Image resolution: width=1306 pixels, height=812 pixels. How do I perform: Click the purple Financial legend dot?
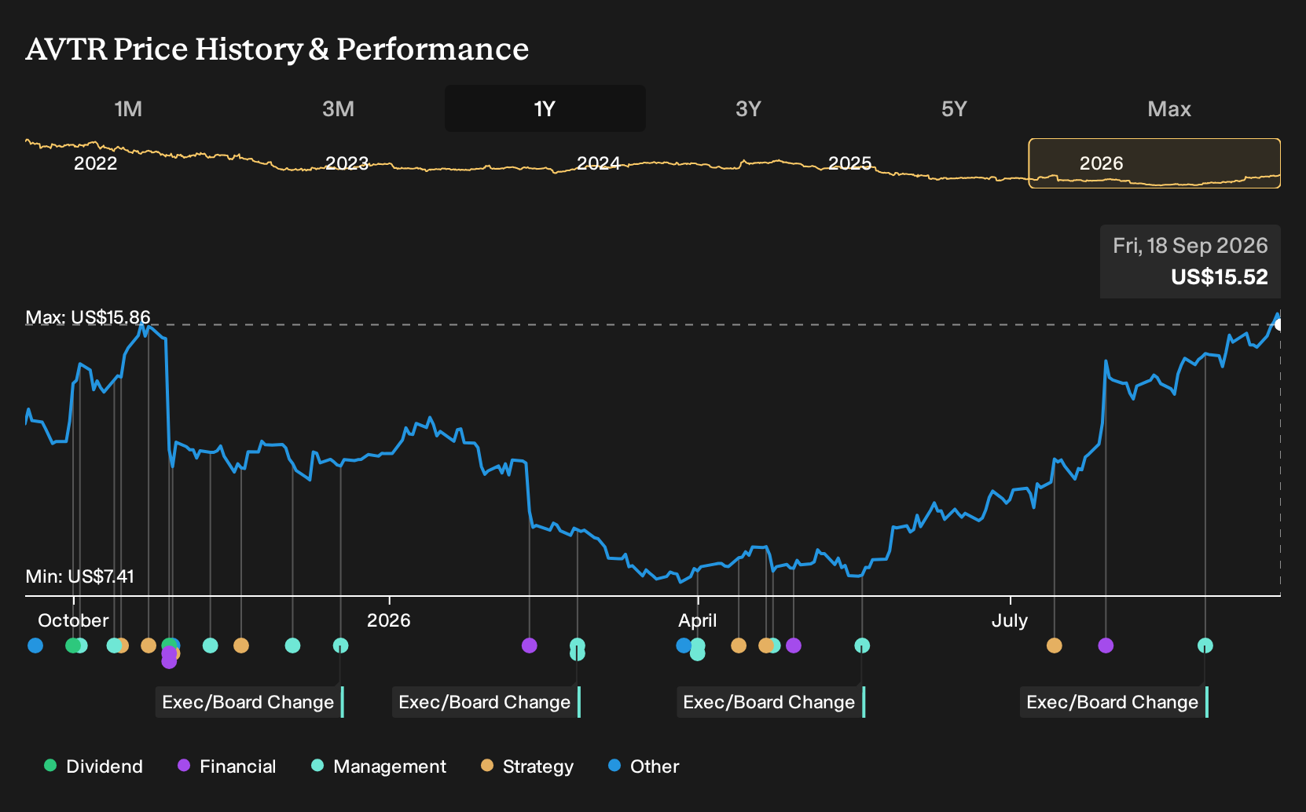[184, 766]
